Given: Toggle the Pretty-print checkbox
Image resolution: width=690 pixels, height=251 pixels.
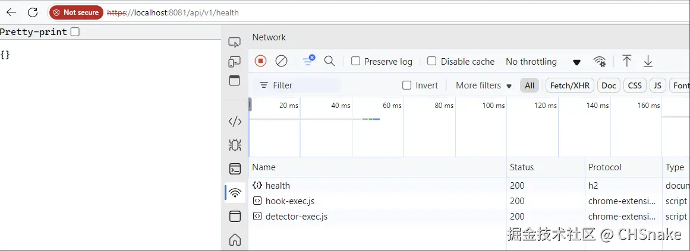Looking at the screenshot, I should (75, 32).
